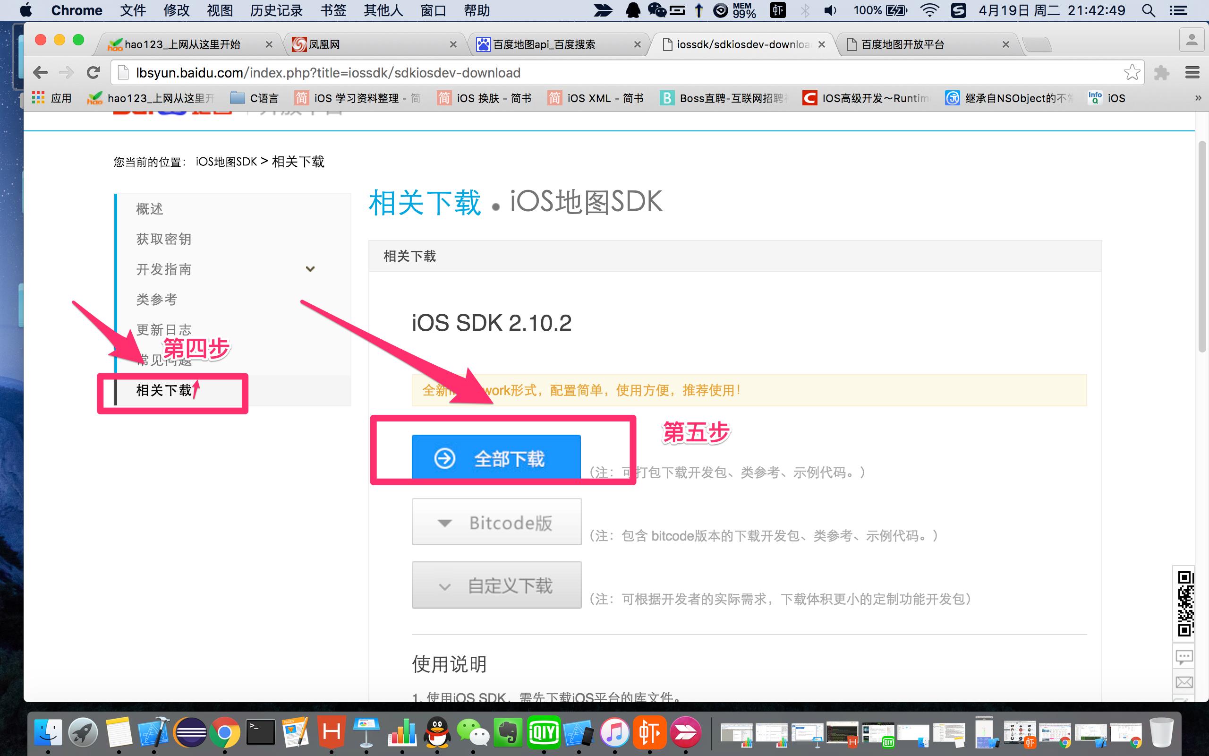Open the bookmarks overflow chevron
Viewport: 1209px width, 756px height.
[x=1198, y=98]
